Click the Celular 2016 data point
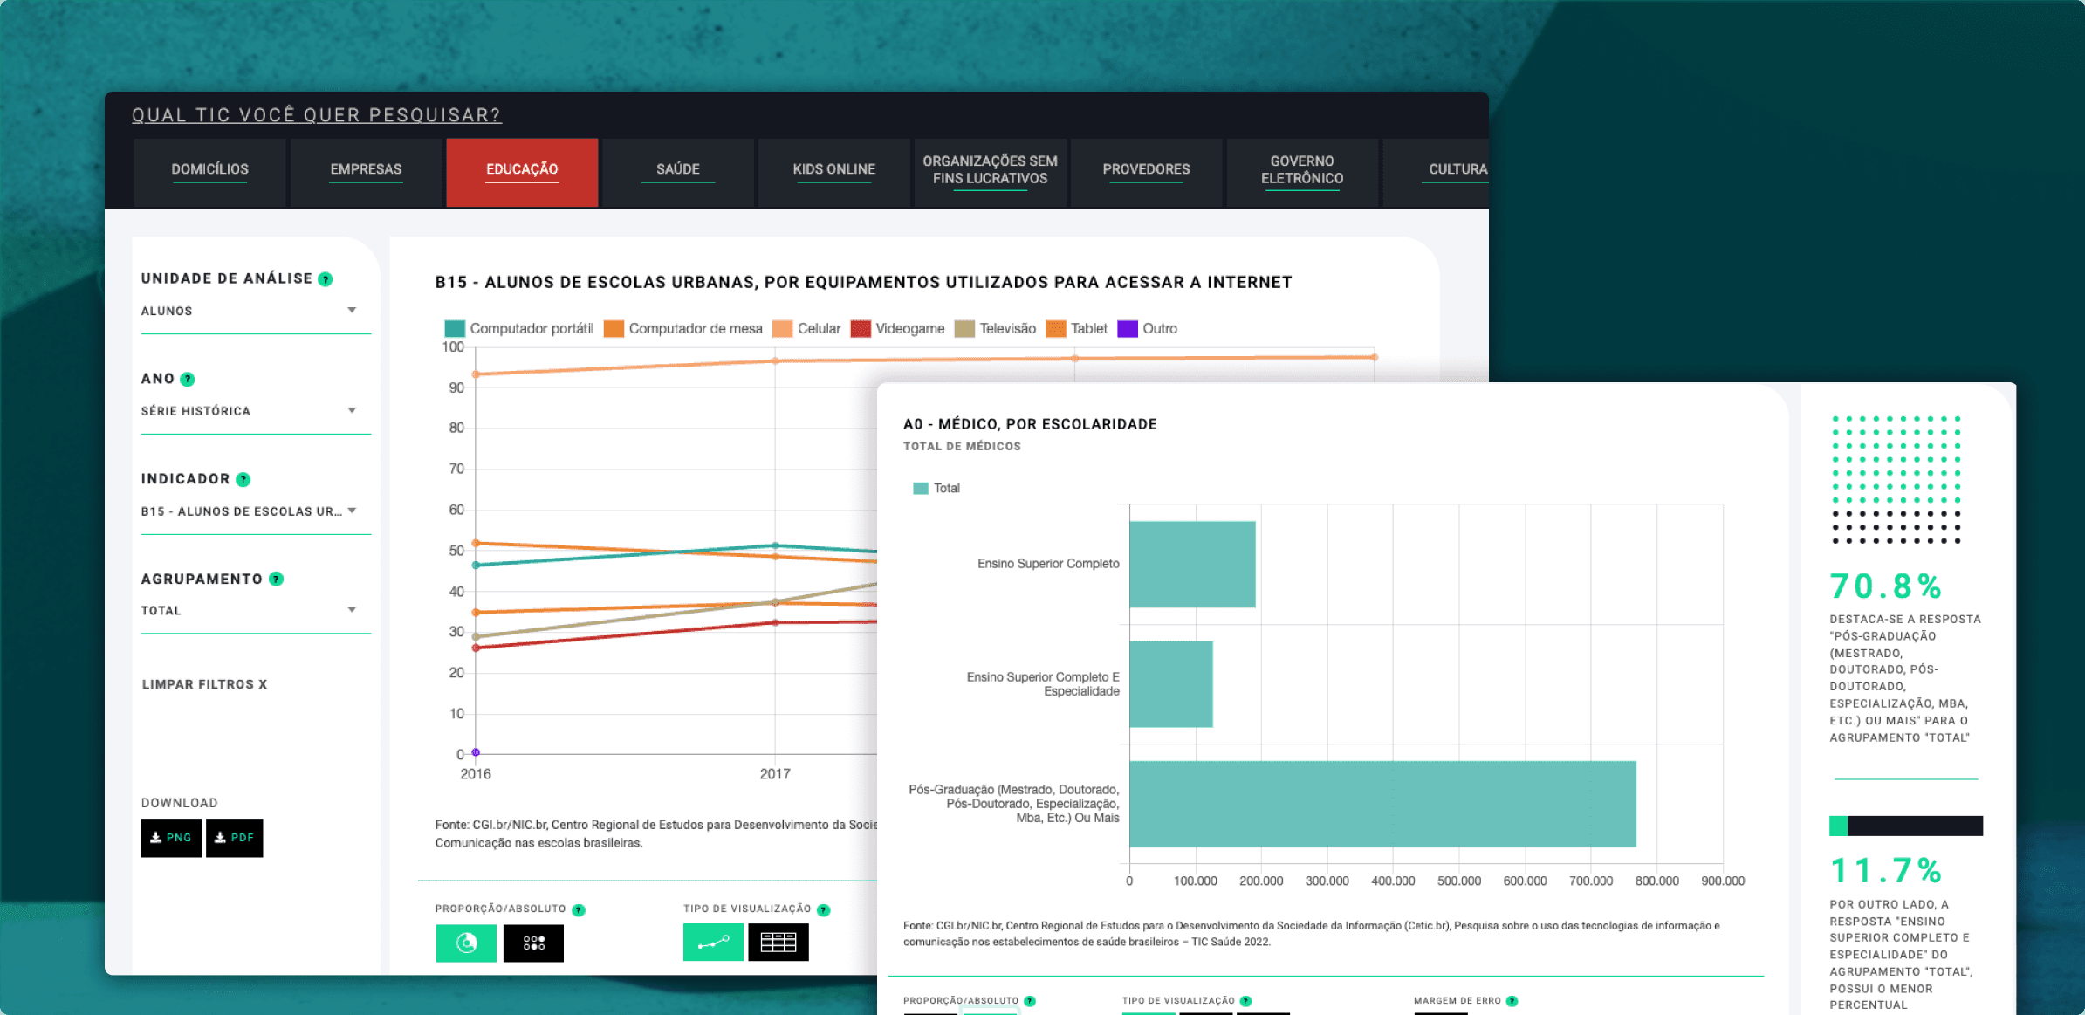The image size is (2085, 1015). (476, 374)
